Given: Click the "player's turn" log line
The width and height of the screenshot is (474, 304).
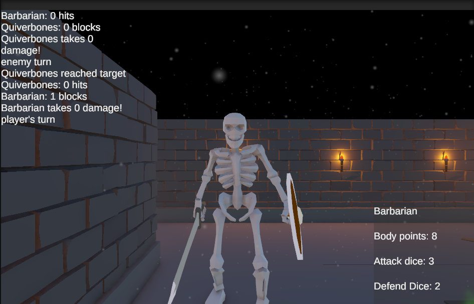Looking at the screenshot, I should (28, 119).
